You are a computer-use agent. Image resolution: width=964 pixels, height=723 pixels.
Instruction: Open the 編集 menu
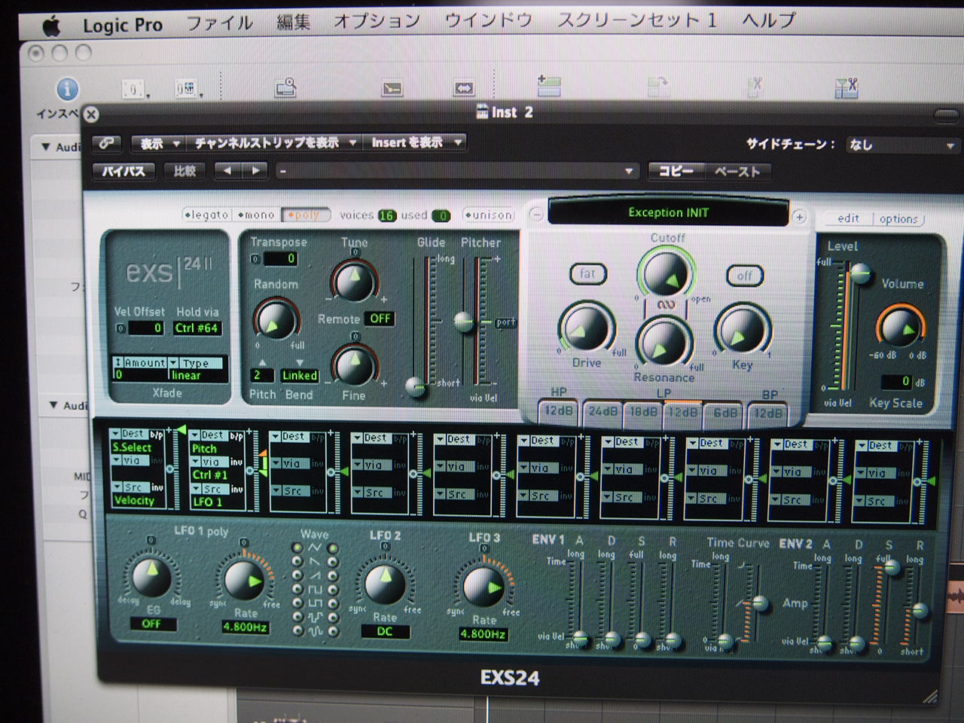(x=293, y=23)
